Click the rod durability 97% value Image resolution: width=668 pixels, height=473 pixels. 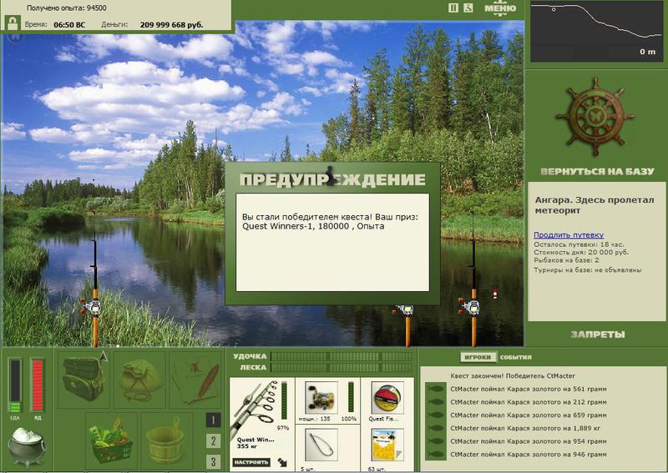[x=283, y=427]
